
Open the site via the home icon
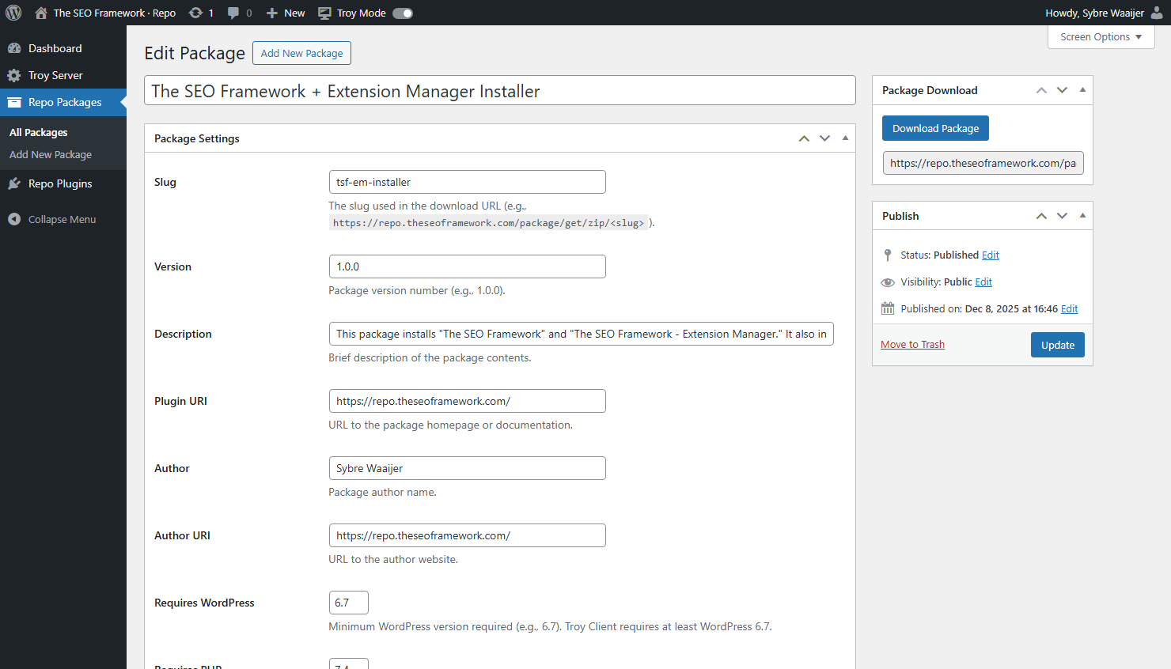(x=40, y=13)
